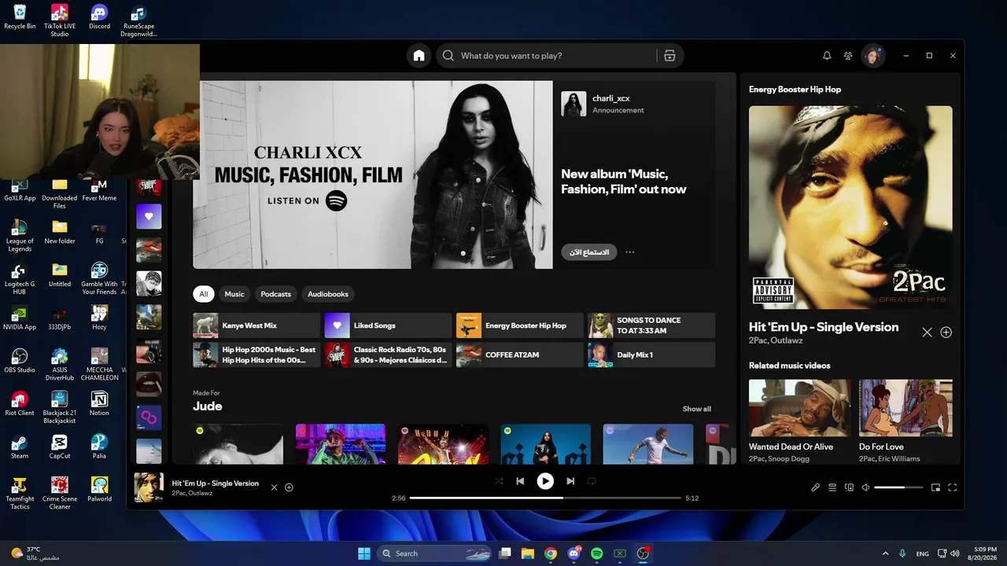Open the Daily Mix 1 tile
Viewport: 1007px width, 566px height.
tap(651, 355)
